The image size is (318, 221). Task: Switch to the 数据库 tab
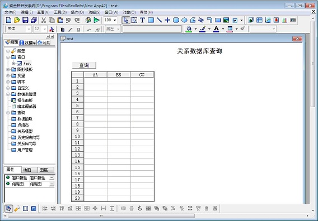28,42
